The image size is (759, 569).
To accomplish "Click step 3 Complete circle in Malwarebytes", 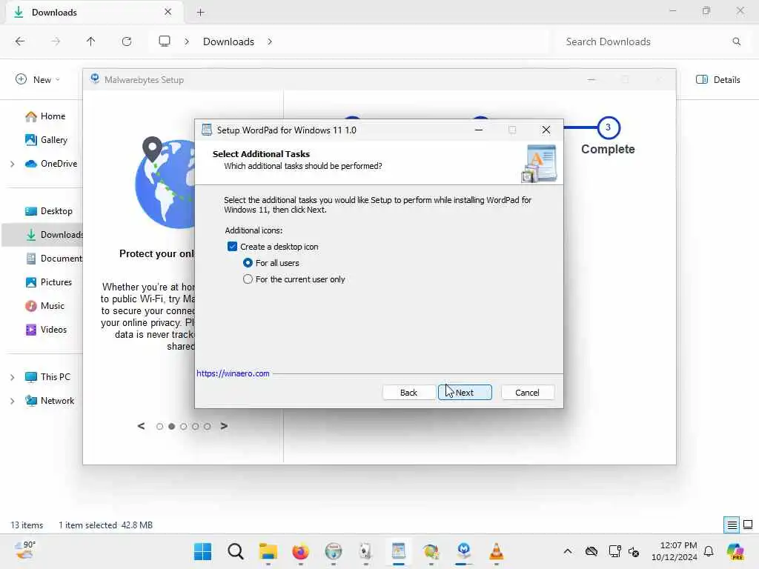I will point(608,127).
